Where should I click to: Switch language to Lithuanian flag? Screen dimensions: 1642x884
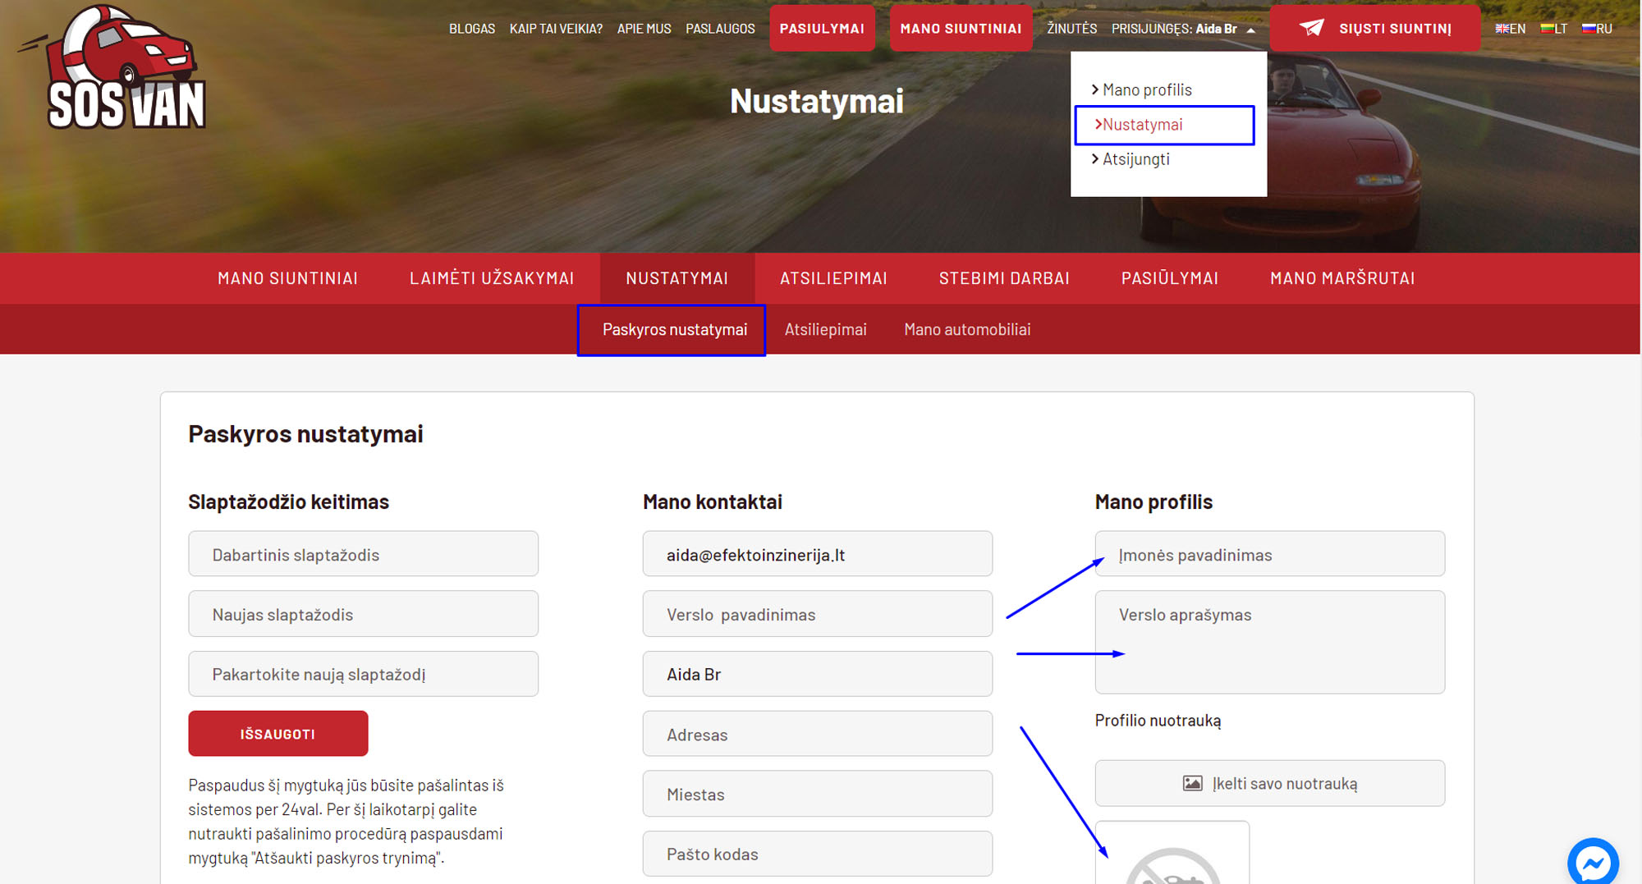point(1553,29)
